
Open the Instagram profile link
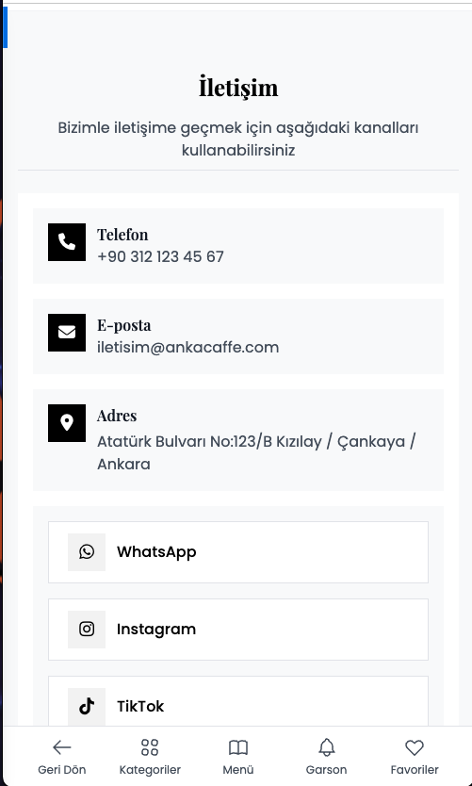click(238, 630)
